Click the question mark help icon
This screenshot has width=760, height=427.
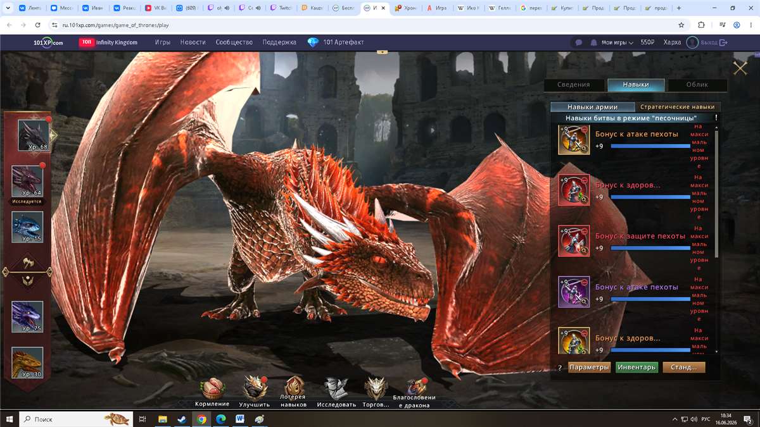click(x=560, y=368)
